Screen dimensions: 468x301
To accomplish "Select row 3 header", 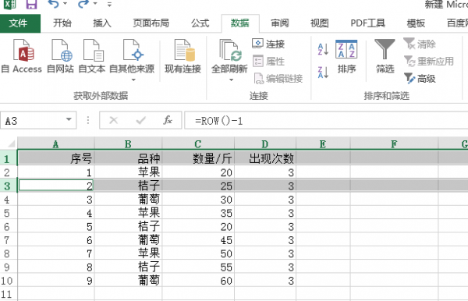I will [9, 186].
